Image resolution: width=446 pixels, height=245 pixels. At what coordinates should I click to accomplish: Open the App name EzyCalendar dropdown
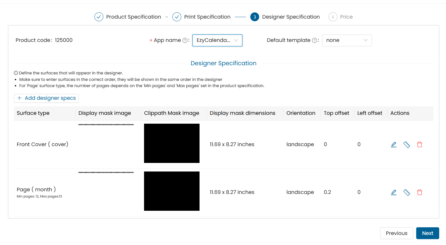217,40
